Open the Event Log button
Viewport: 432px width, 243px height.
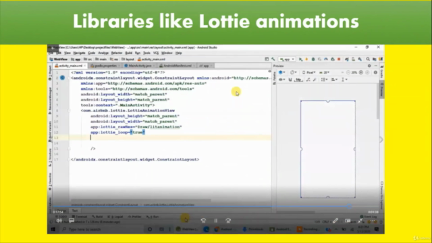click(x=369, y=217)
